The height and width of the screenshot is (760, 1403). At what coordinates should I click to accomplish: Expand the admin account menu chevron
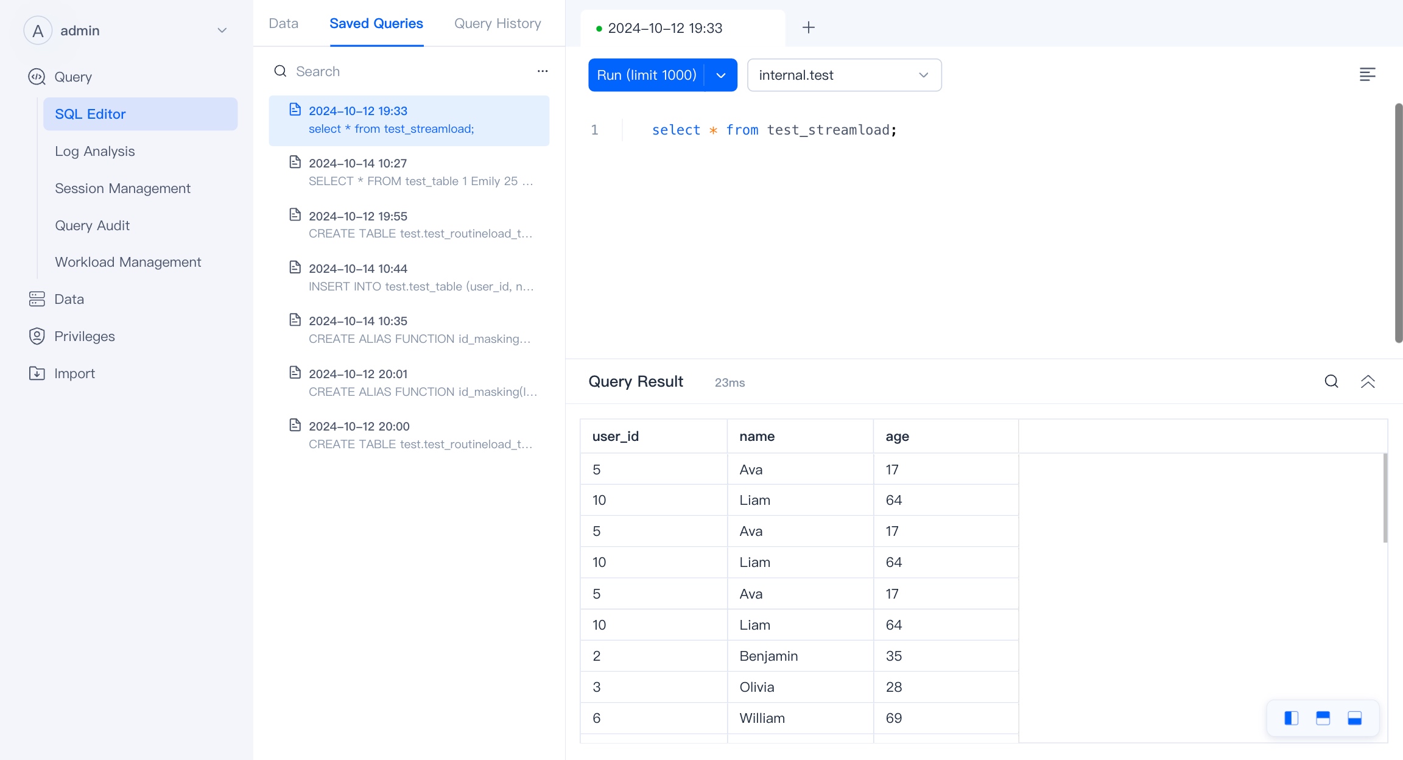[x=222, y=30]
